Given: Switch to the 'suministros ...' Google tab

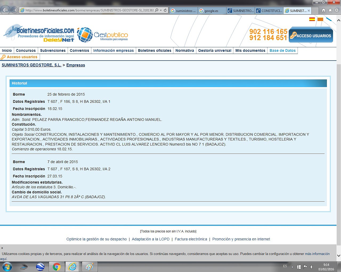Looking at the screenshot, I should (x=184, y=11).
